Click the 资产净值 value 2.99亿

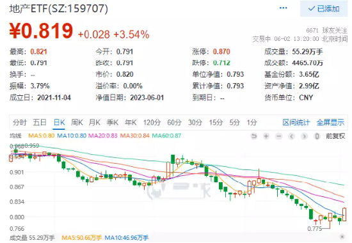point(309,86)
